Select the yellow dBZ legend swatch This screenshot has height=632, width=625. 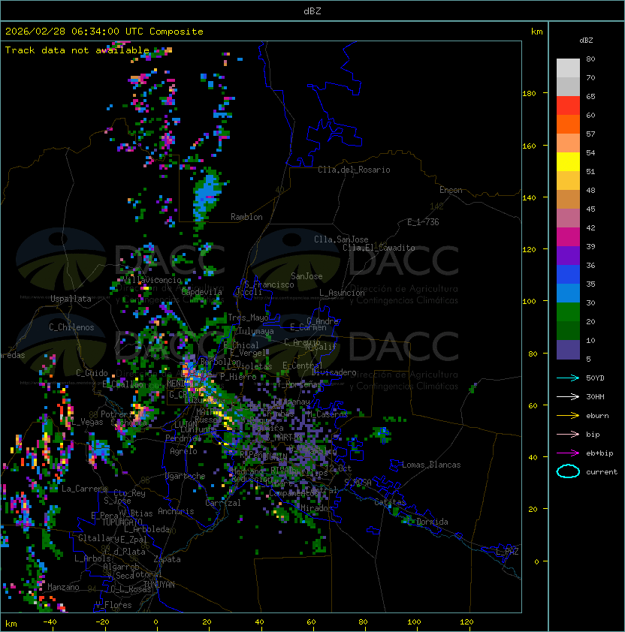tap(568, 162)
